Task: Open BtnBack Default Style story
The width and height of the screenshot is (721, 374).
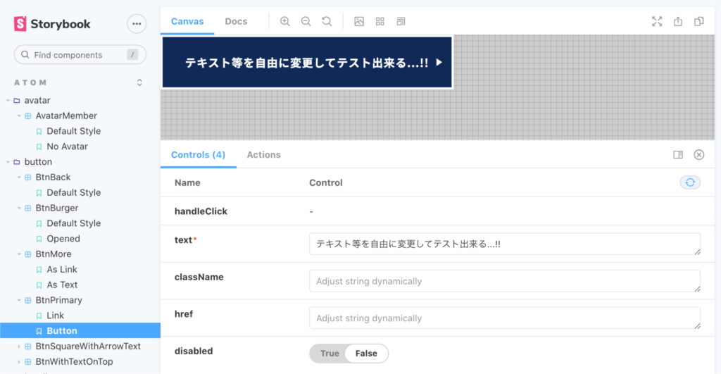Action: pyautogui.click(x=73, y=193)
